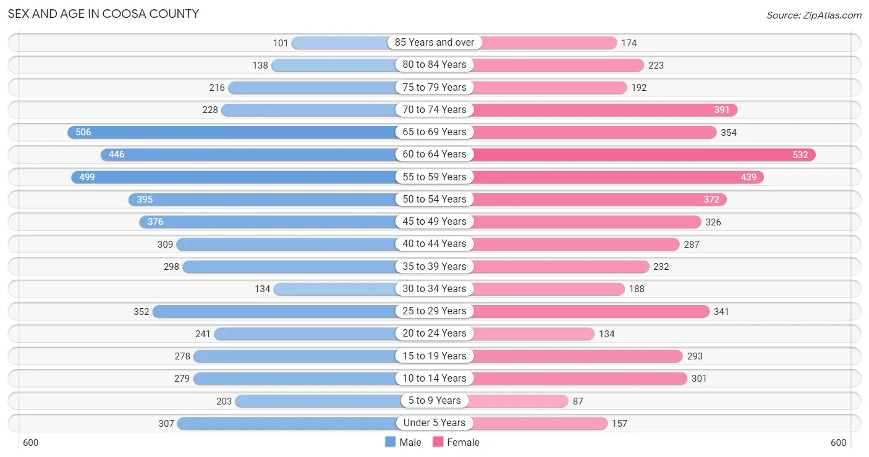The width and height of the screenshot is (869, 457).
Task: Select the 45 to 49 Years male bar
Action: 269,222
